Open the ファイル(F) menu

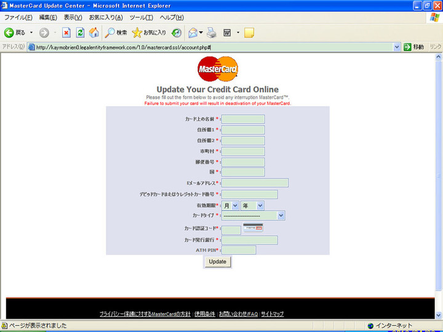click(18, 17)
